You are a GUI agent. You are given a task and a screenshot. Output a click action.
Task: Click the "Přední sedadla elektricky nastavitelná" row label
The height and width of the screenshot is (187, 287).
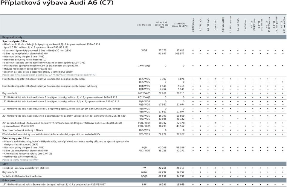(x=51, y=134)
